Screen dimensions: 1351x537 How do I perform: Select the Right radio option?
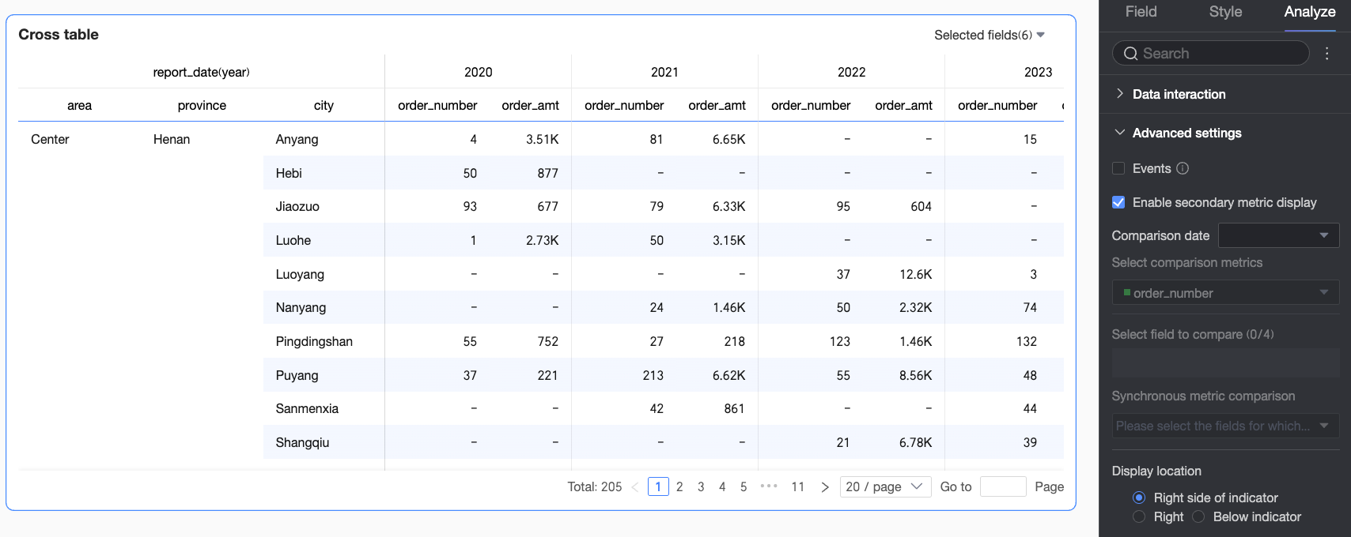[x=1139, y=516]
